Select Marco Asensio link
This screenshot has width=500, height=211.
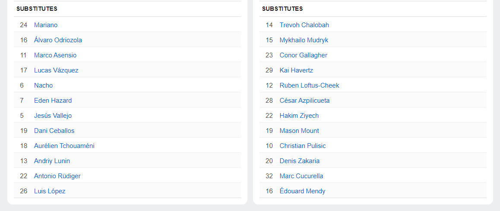tap(55, 55)
